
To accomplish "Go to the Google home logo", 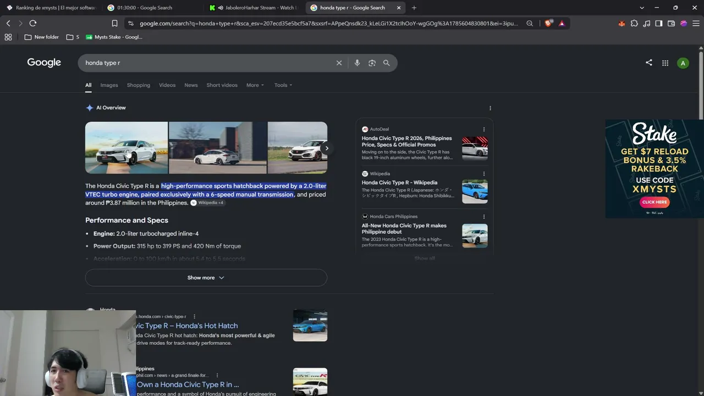I will pyautogui.click(x=44, y=63).
